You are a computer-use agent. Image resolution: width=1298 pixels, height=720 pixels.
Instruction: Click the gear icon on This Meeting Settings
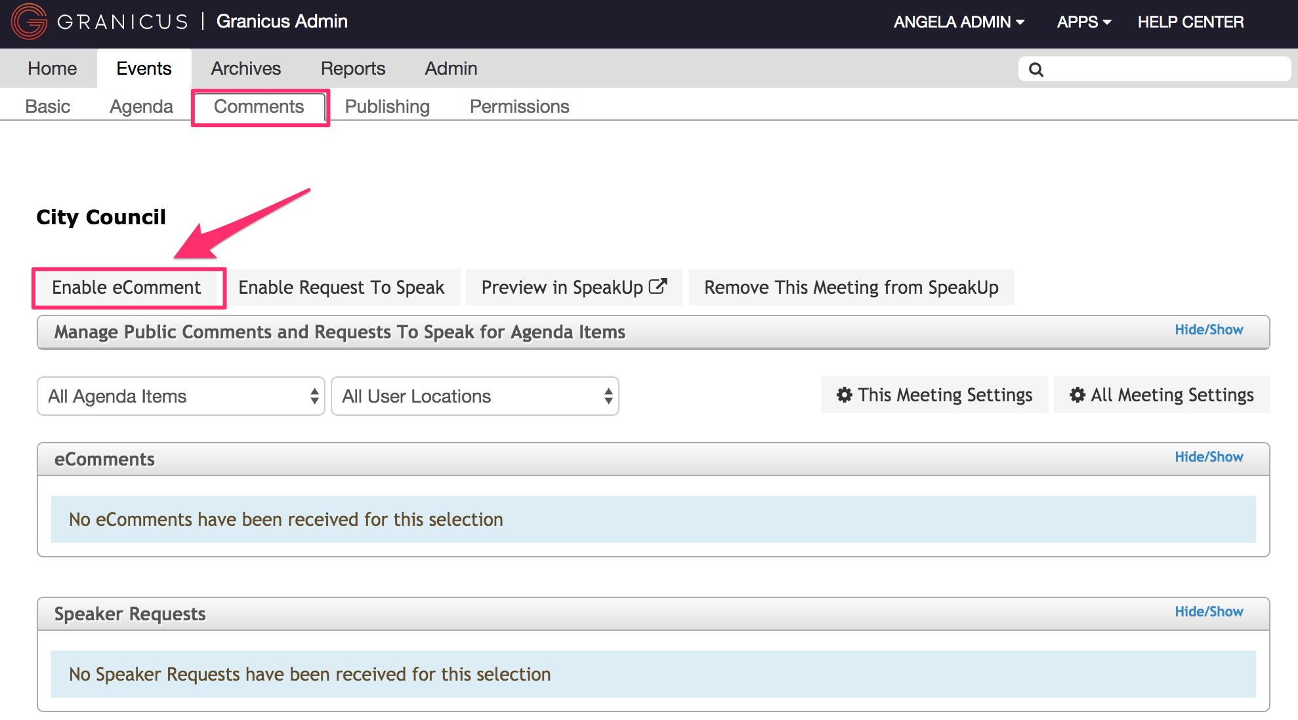click(845, 395)
